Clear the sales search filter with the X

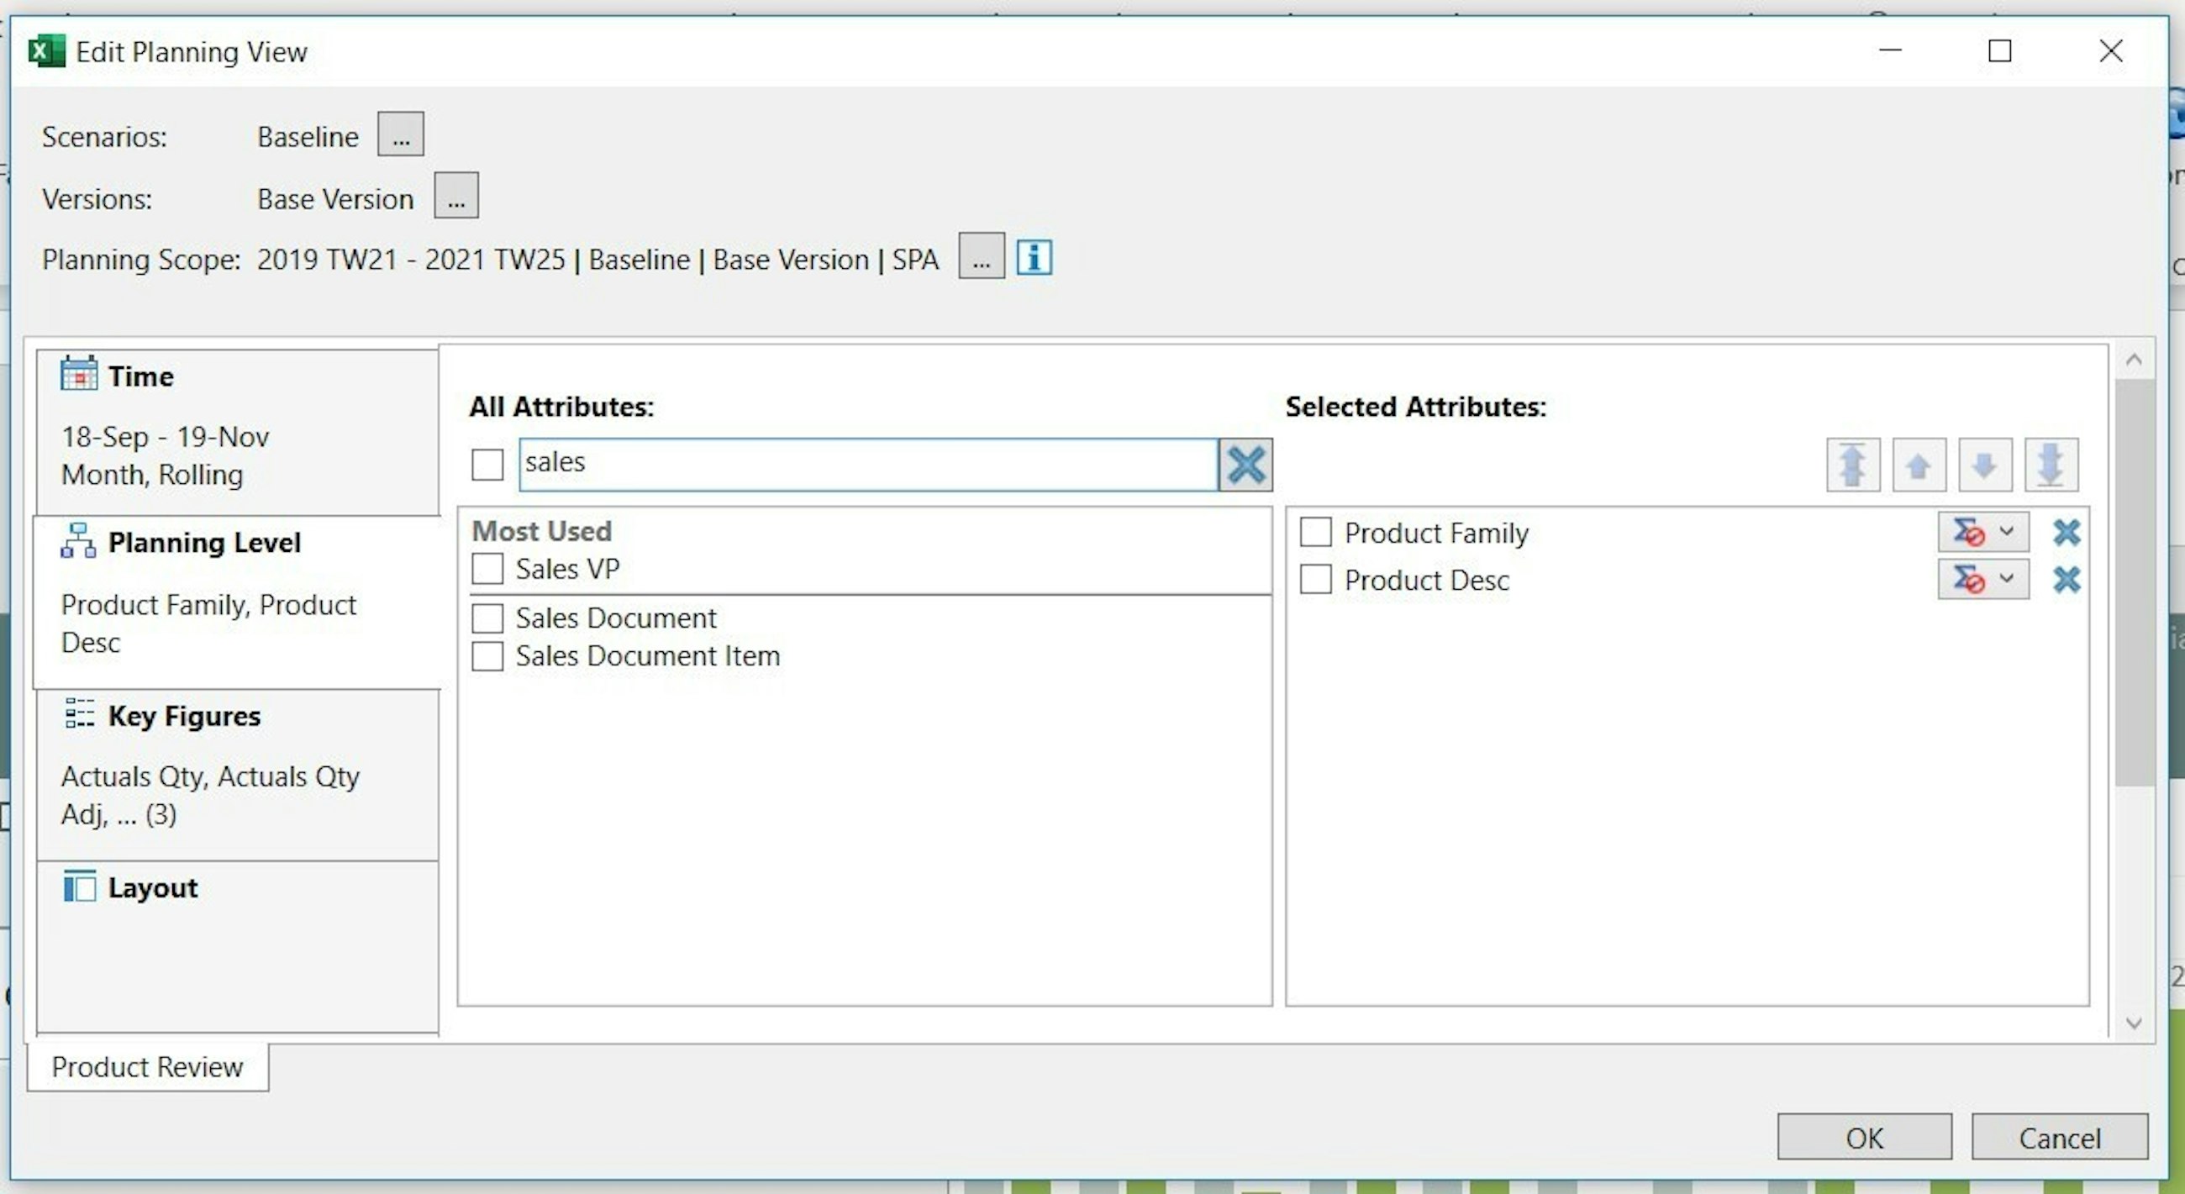pos(1245,463)
